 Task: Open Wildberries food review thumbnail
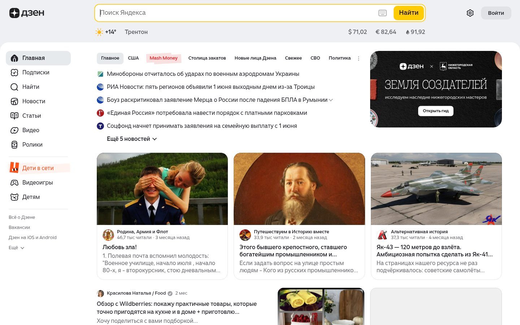321,307
